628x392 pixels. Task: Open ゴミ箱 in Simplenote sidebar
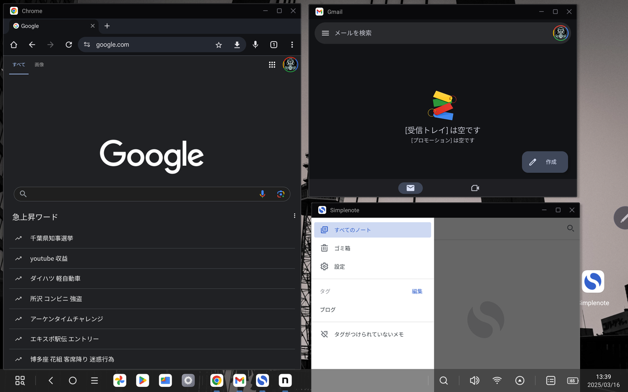point(373,248)
